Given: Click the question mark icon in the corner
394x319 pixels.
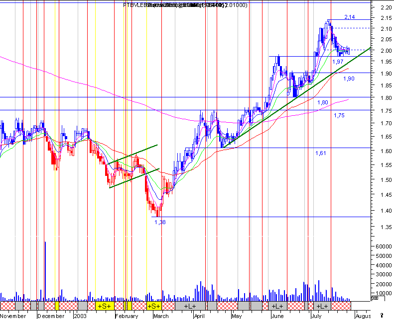Looking at the screenshot, I should click(382, 315).
